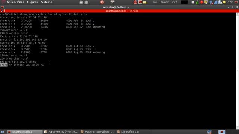239x134 pixels.
Task: Click the second '226 3 matches total' line
Action: (x=14, y=58)
